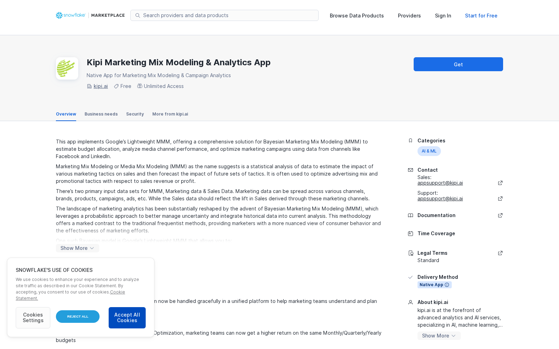Open the Providers header link

(x=409, y=16)
